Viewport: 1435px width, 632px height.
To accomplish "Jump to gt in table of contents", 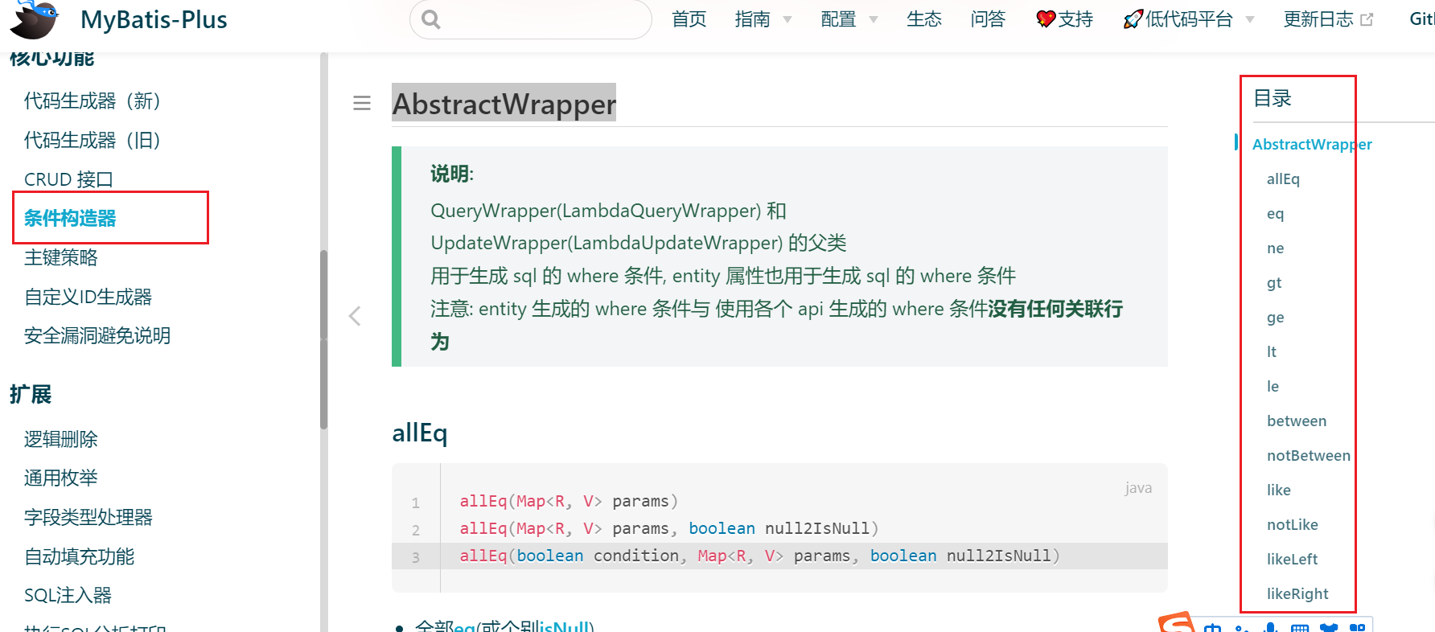I will (x=1275, y=282).
